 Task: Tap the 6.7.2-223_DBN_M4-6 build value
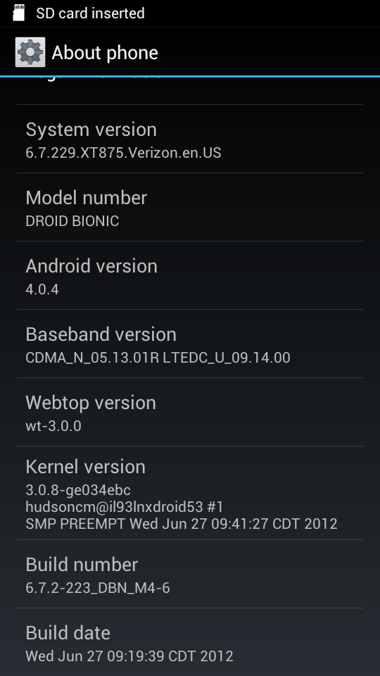[x=98, y=588]
